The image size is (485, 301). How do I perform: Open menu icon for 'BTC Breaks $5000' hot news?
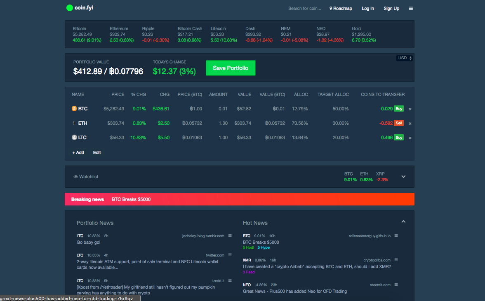click(x=396, y=236)
